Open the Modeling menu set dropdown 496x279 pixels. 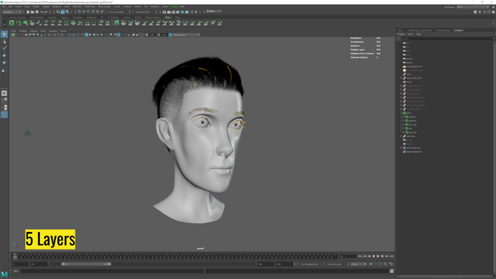click(x=12, y=12)
